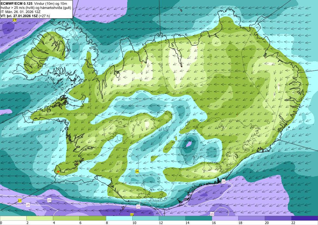Select the yellow 27 gust label
Screen dimensions: 318x225
click(x=19, y=201)
